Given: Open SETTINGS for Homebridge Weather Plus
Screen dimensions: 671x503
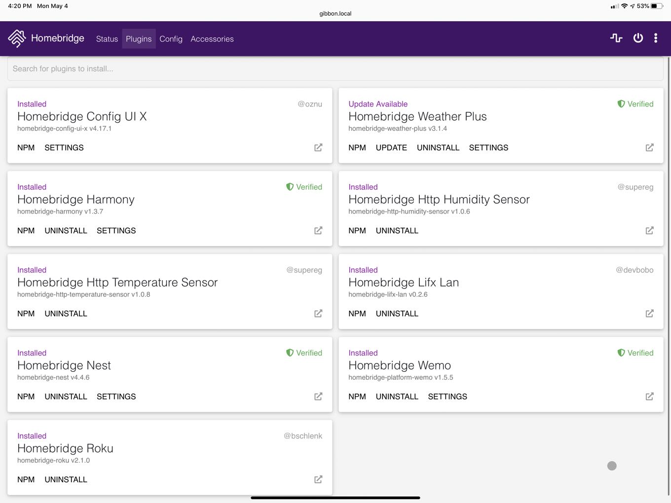Looking at the screenshot, I should 488,147.
